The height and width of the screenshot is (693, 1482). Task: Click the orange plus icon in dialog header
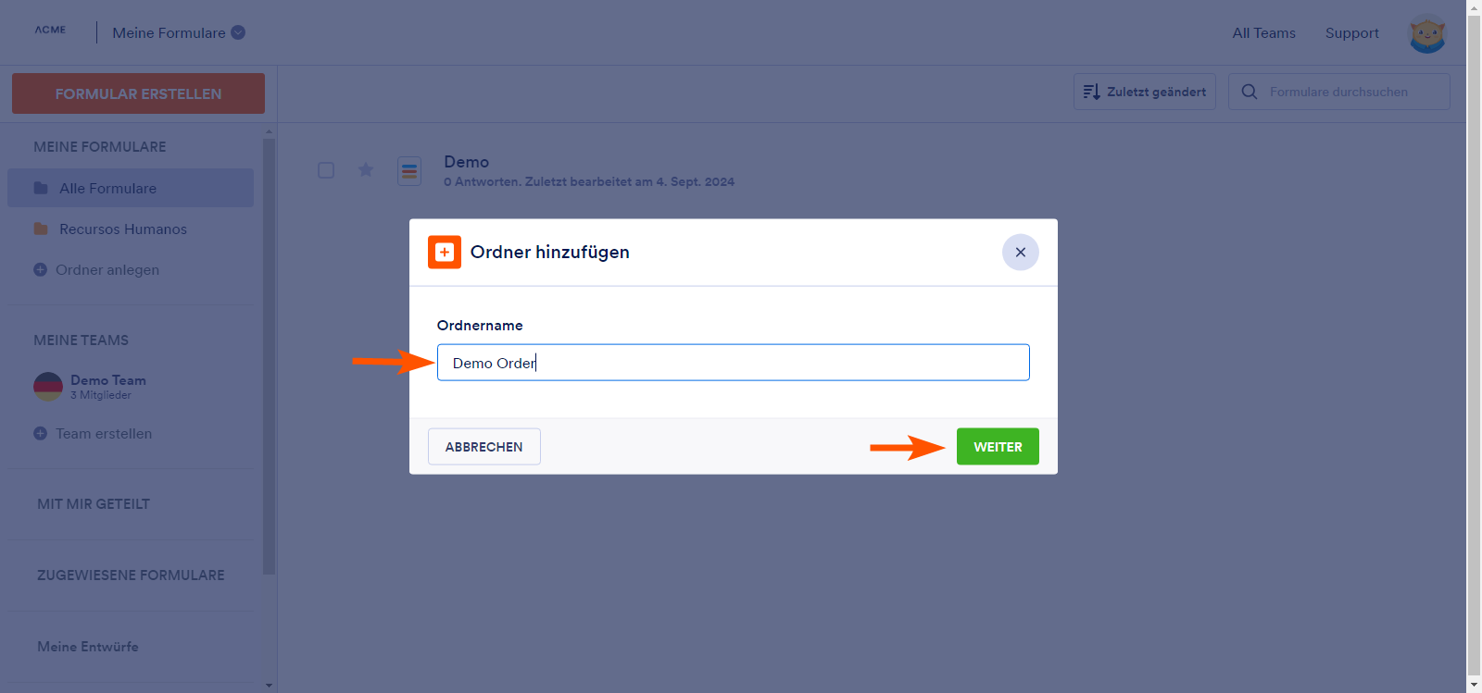click(x=445, y=252)
